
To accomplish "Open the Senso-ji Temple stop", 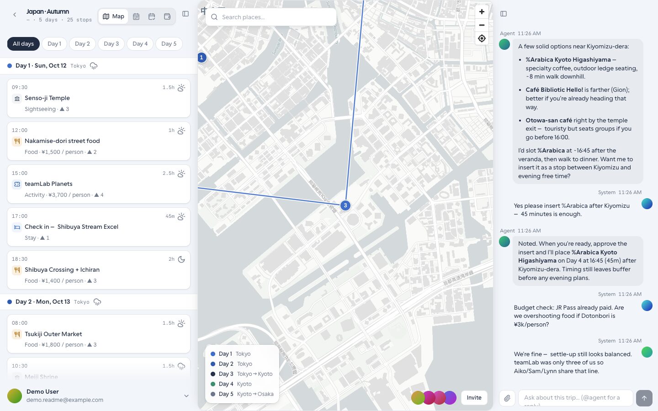I will coord(99,98).
